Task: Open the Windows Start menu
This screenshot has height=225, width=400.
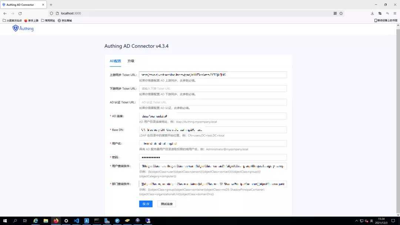Action: click(5, 221)
